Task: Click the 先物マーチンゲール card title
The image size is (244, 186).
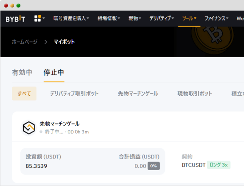Action: tap(59, 124)
